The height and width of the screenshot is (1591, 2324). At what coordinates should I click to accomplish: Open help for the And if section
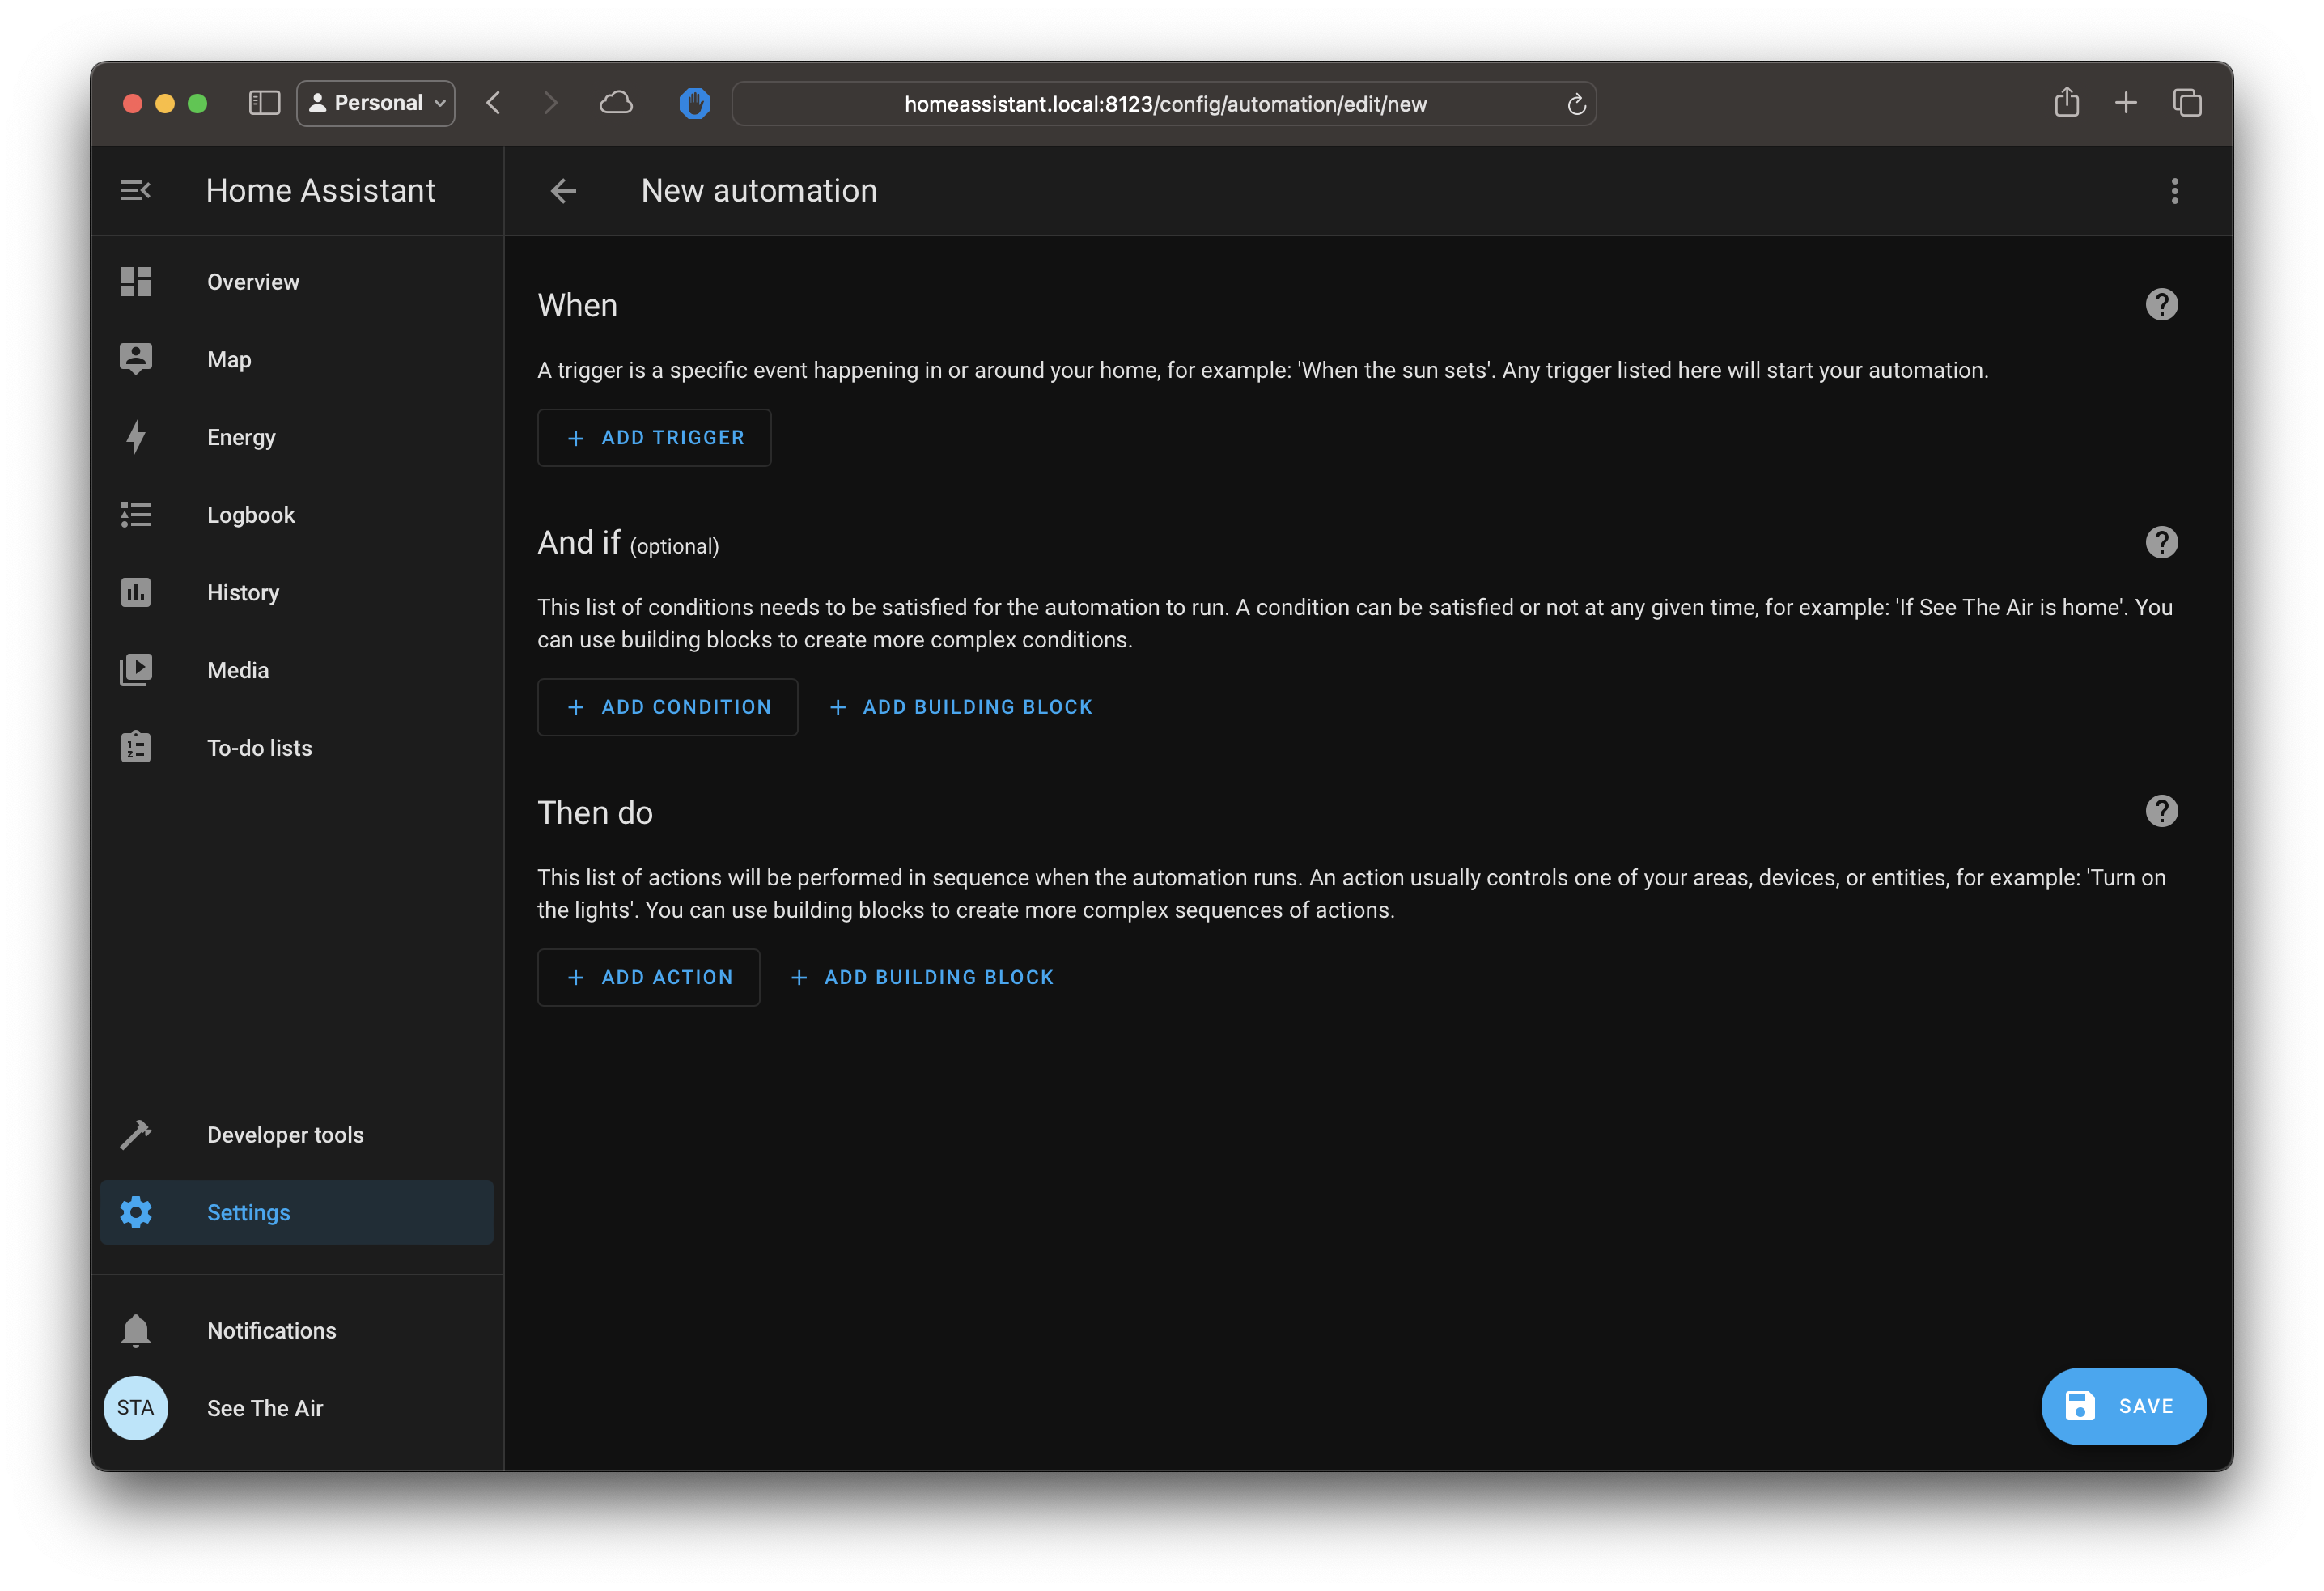point(2161,542)
